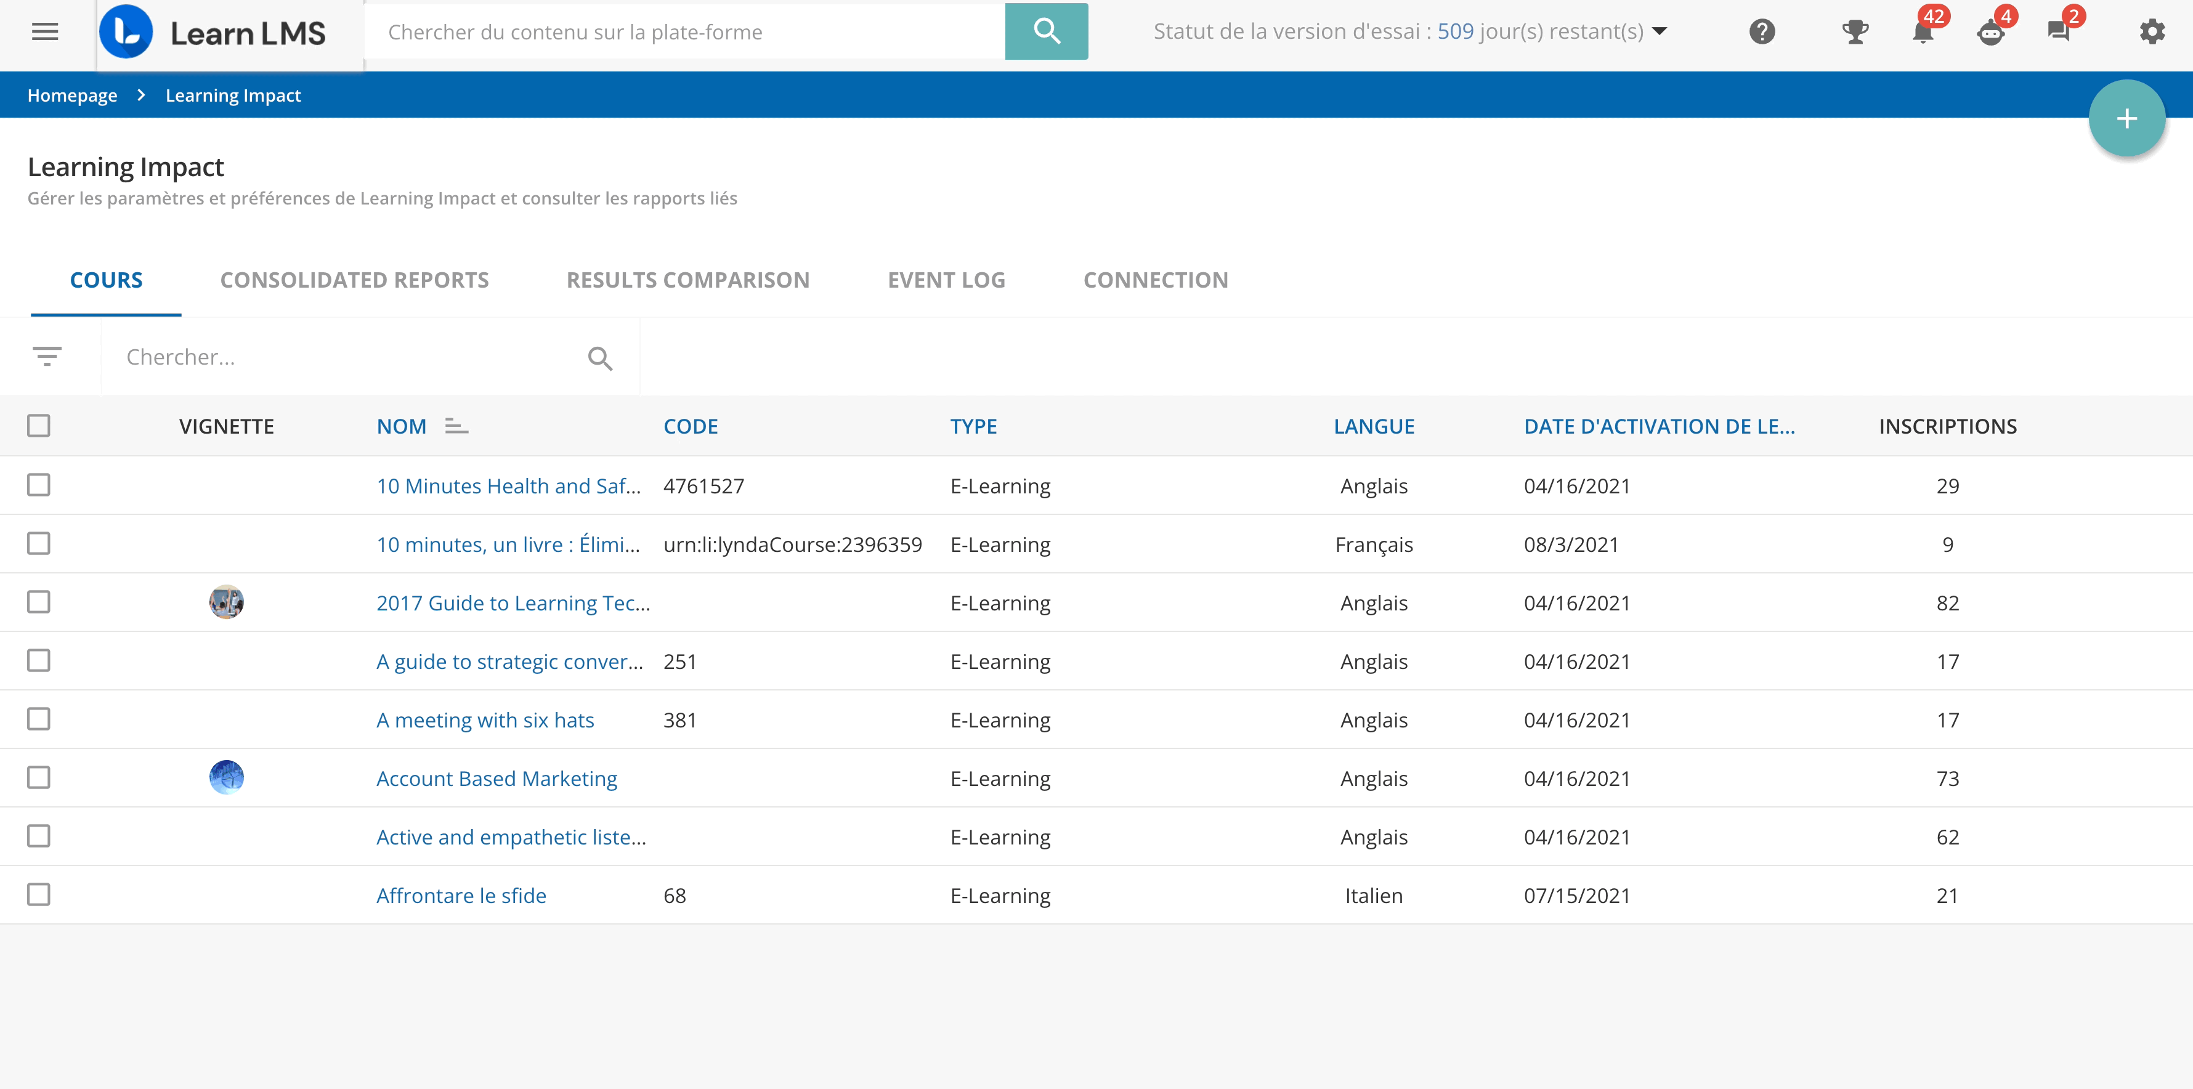2193x1089 pixels.
Task: Click the filter icon beside Chercher
Action: [x=47, y=357]
